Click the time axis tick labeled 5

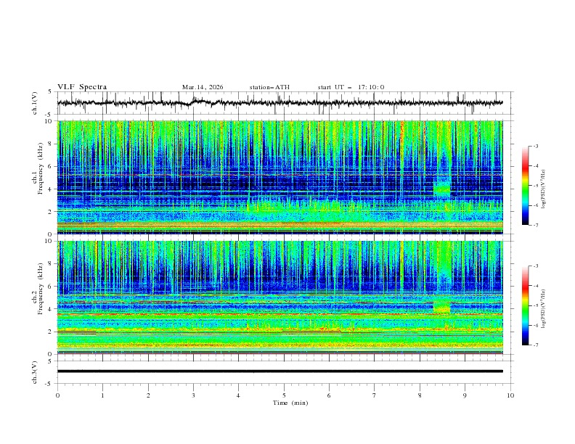point(284,395)
